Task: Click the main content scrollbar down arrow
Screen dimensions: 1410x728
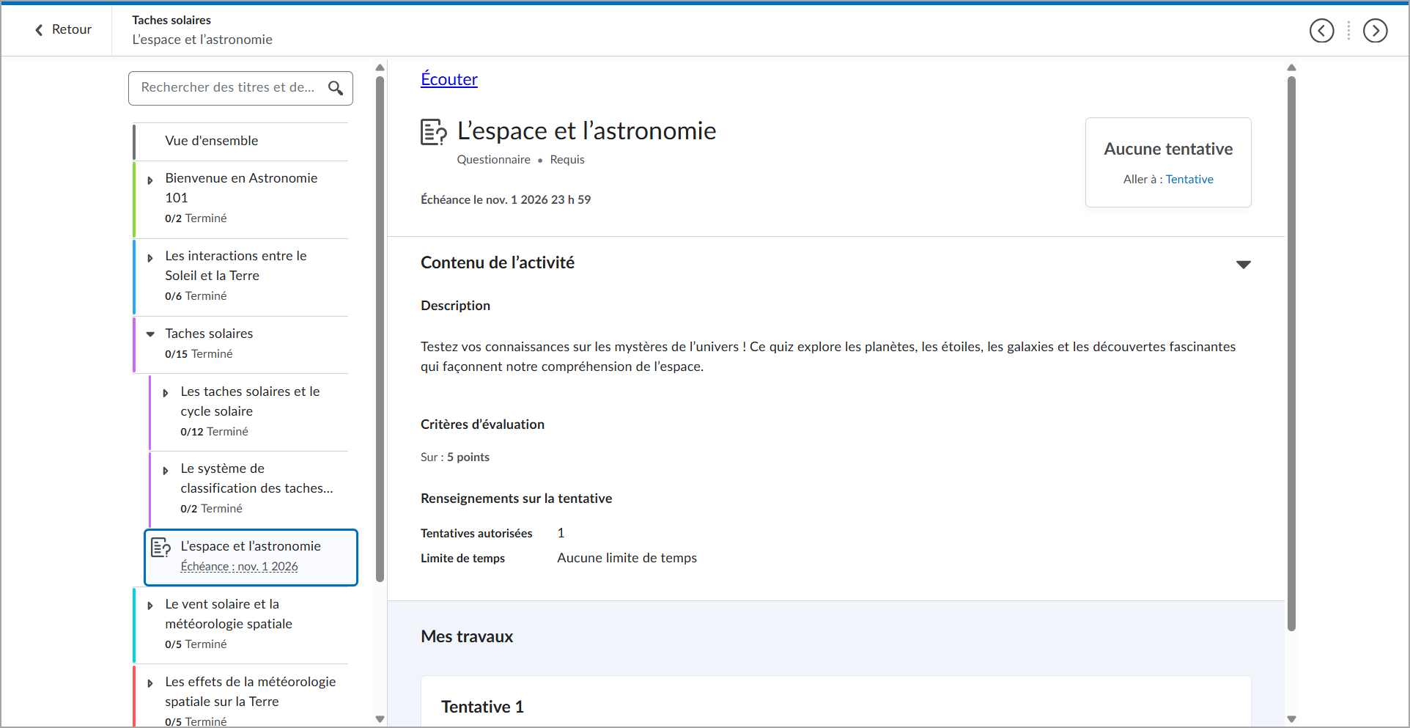Action: (1291, 719)
